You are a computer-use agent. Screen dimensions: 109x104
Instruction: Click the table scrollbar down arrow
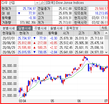106,52
